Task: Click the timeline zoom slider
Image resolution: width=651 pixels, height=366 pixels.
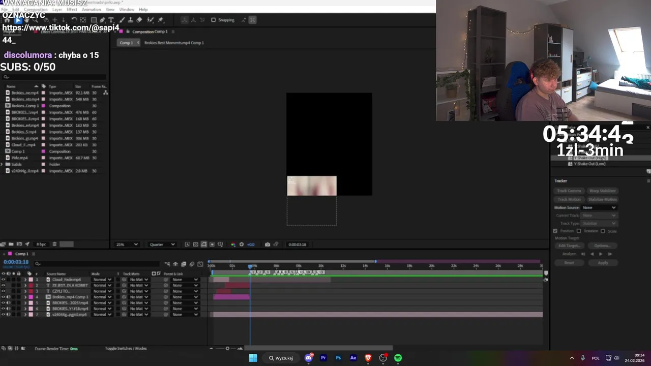Action: (227, 348)
